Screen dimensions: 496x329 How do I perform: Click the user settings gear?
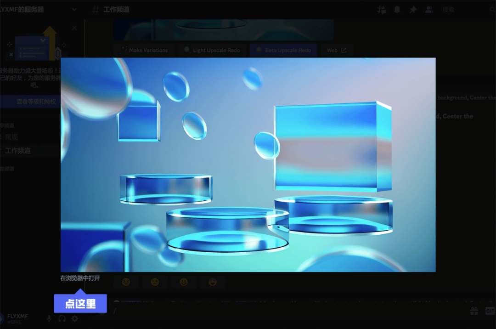click(74, 318)
